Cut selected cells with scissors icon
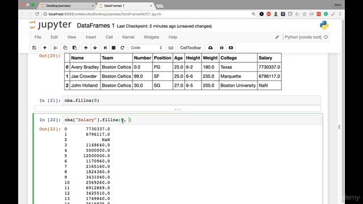Screen dimensions: 363x204 pyautogui.click(x=56, y=48)
